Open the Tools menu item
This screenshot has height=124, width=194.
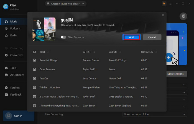coord(14,68)
